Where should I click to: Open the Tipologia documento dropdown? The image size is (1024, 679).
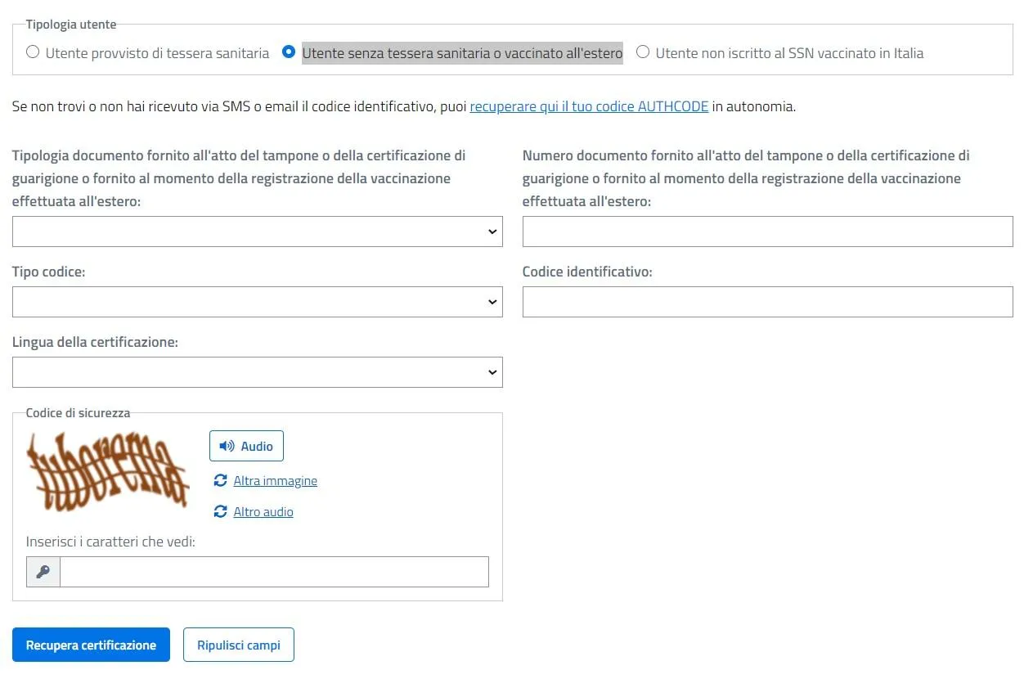pyautogui.click(x=257, y=232)
